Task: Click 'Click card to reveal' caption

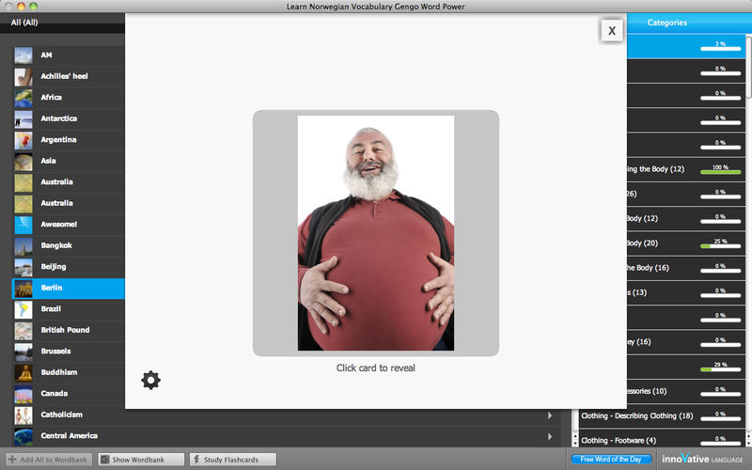Action: tap(375, 368)
